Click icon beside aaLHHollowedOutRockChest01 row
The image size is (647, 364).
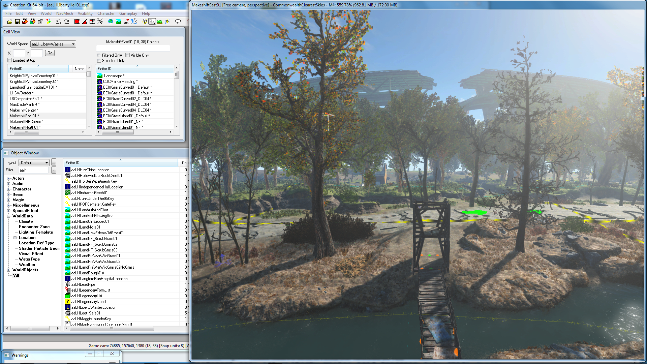68,176
